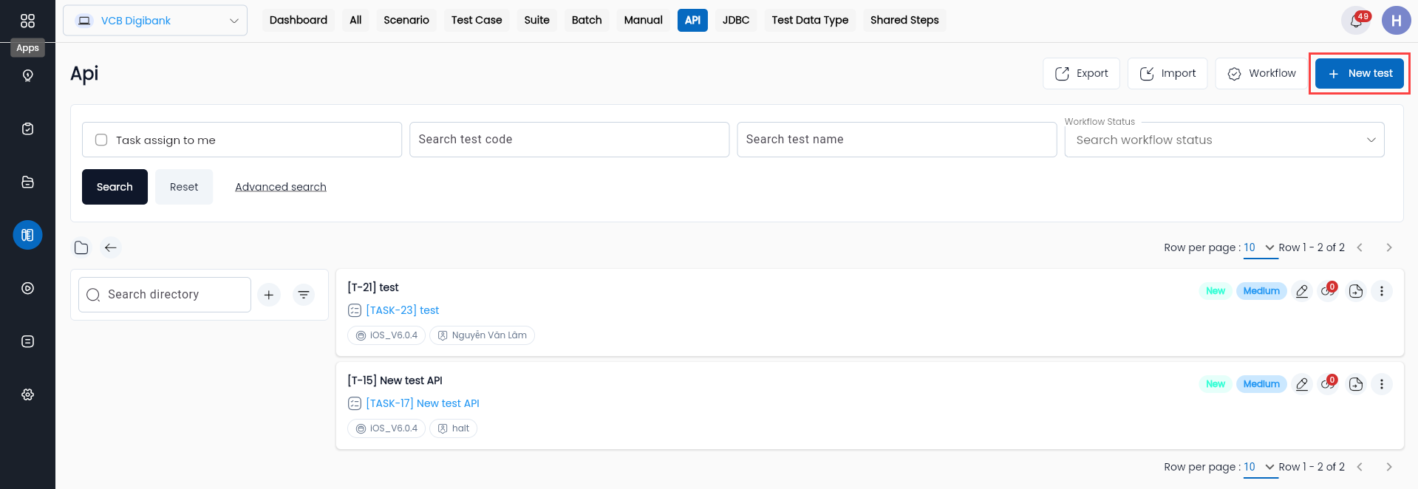Click the edit pencil on [T-15] New test API
The height and width of the screenshot is (489, 1418).
pyautogui.click(x=1302, y=384)
